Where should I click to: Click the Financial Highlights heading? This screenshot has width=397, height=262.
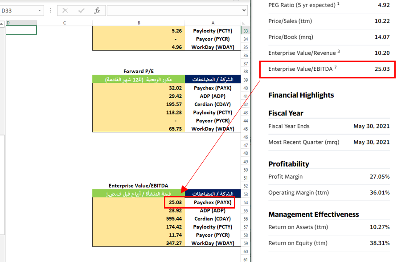pos(301,95)
